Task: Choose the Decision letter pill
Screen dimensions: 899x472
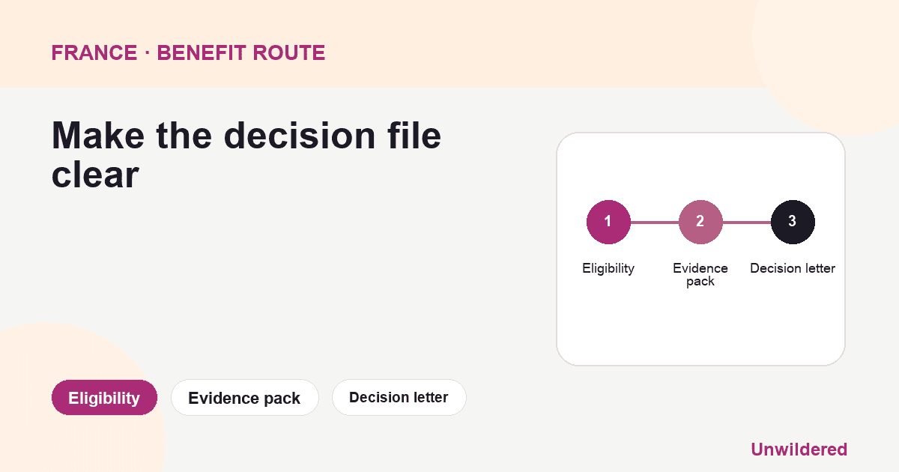Action: (x=399, y=398)
